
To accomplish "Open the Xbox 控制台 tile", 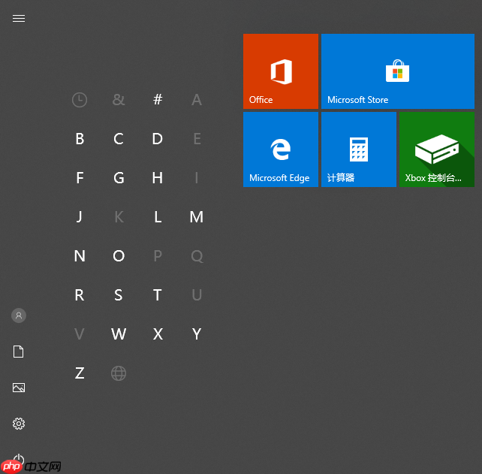I will pos(437,149).
